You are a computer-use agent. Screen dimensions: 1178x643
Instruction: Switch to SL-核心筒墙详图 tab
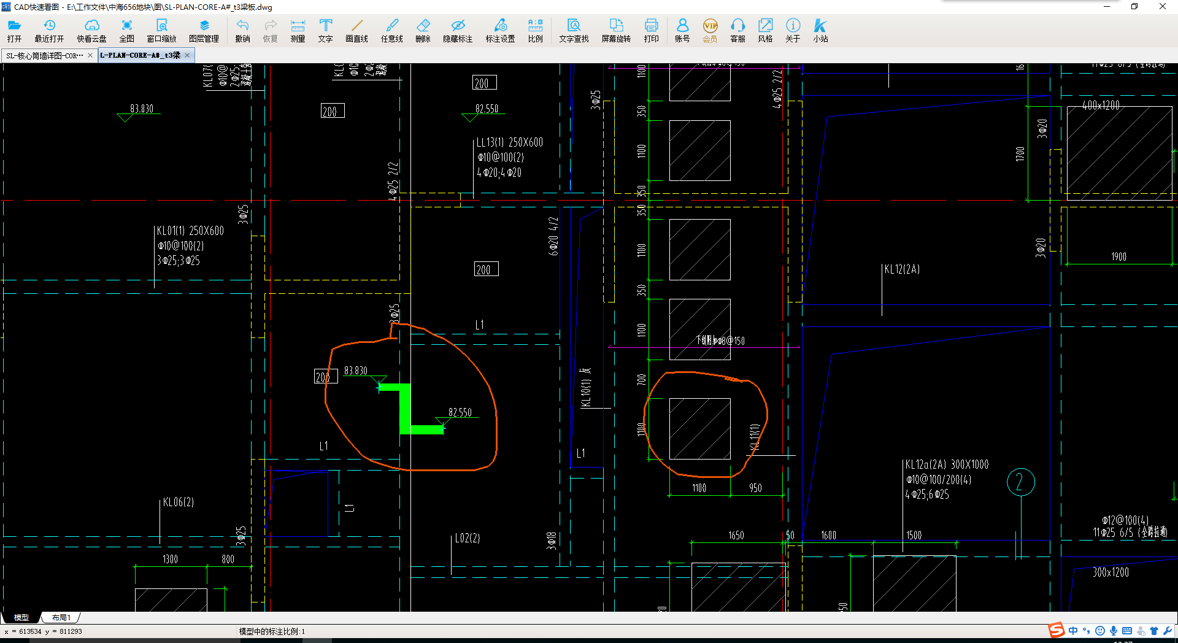click(x=44, y=55)
